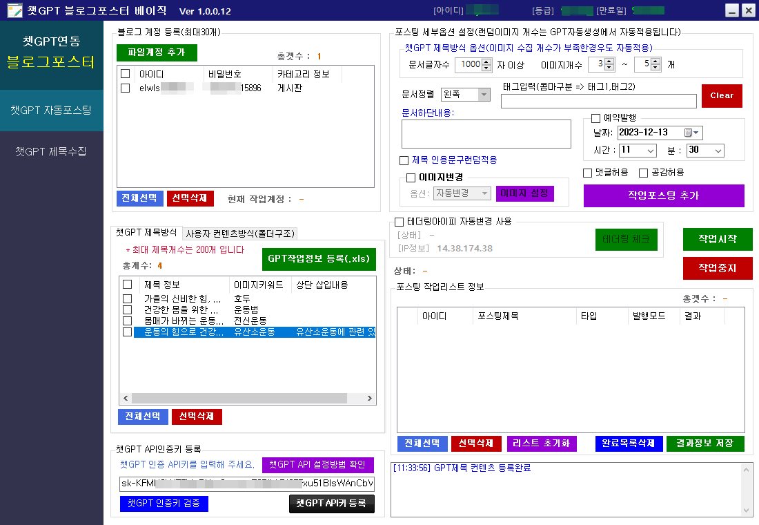Click the 이미지 설정 button

pos(524,193)
